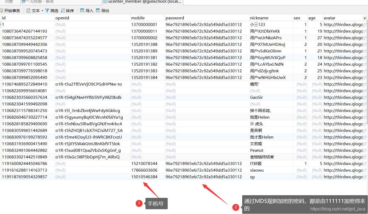Select id cell 1195187659054329857
This screenshot has width=368, height=214.
click(28, 177)
